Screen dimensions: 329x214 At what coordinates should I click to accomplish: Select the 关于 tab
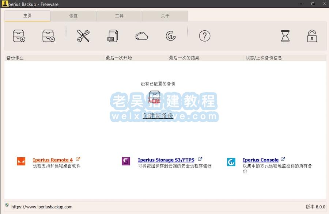pyautogui.click(x=165, y=16)
